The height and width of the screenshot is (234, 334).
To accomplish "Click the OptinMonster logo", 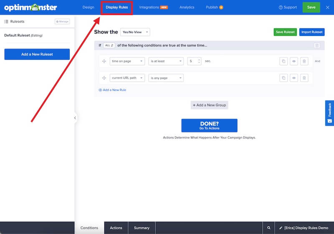I will pos(30,8).
